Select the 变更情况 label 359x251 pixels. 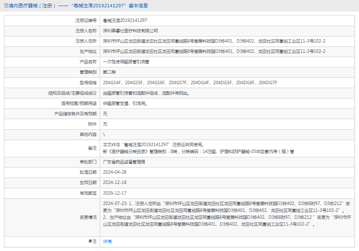88,217
